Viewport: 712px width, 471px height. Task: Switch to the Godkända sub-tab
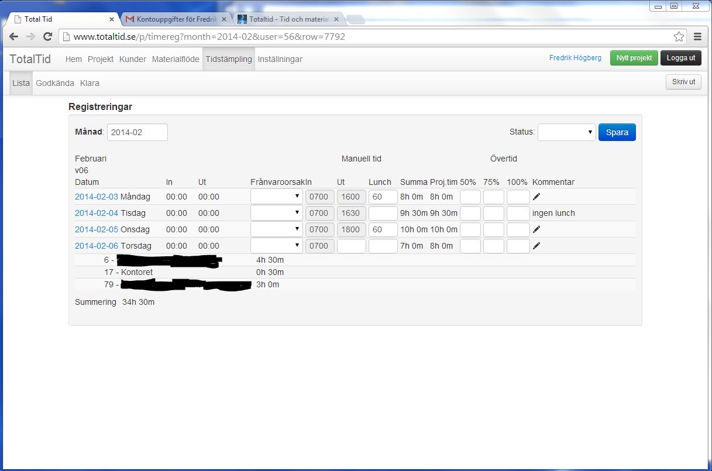click(x=55, y=83)
